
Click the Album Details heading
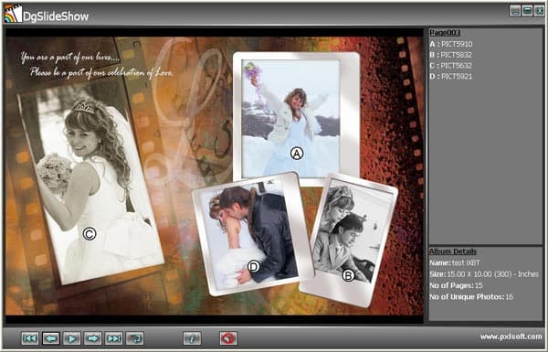click(x=453, y=251)
